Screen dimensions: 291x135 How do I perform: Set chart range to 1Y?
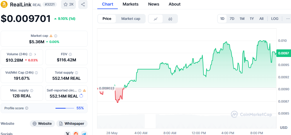[x=252, y=19]
